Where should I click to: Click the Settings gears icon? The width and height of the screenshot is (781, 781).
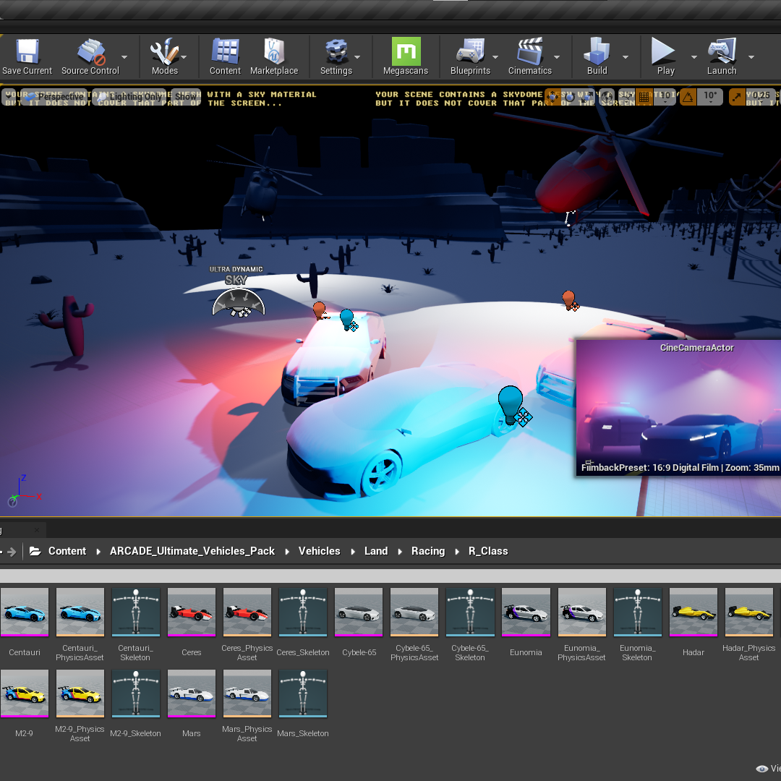pos(336,52)
